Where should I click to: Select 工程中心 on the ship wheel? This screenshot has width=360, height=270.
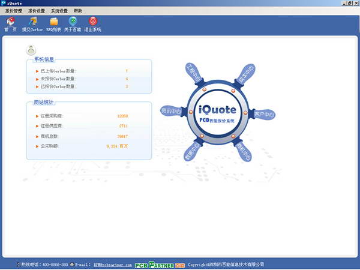(x=193, y=76)
